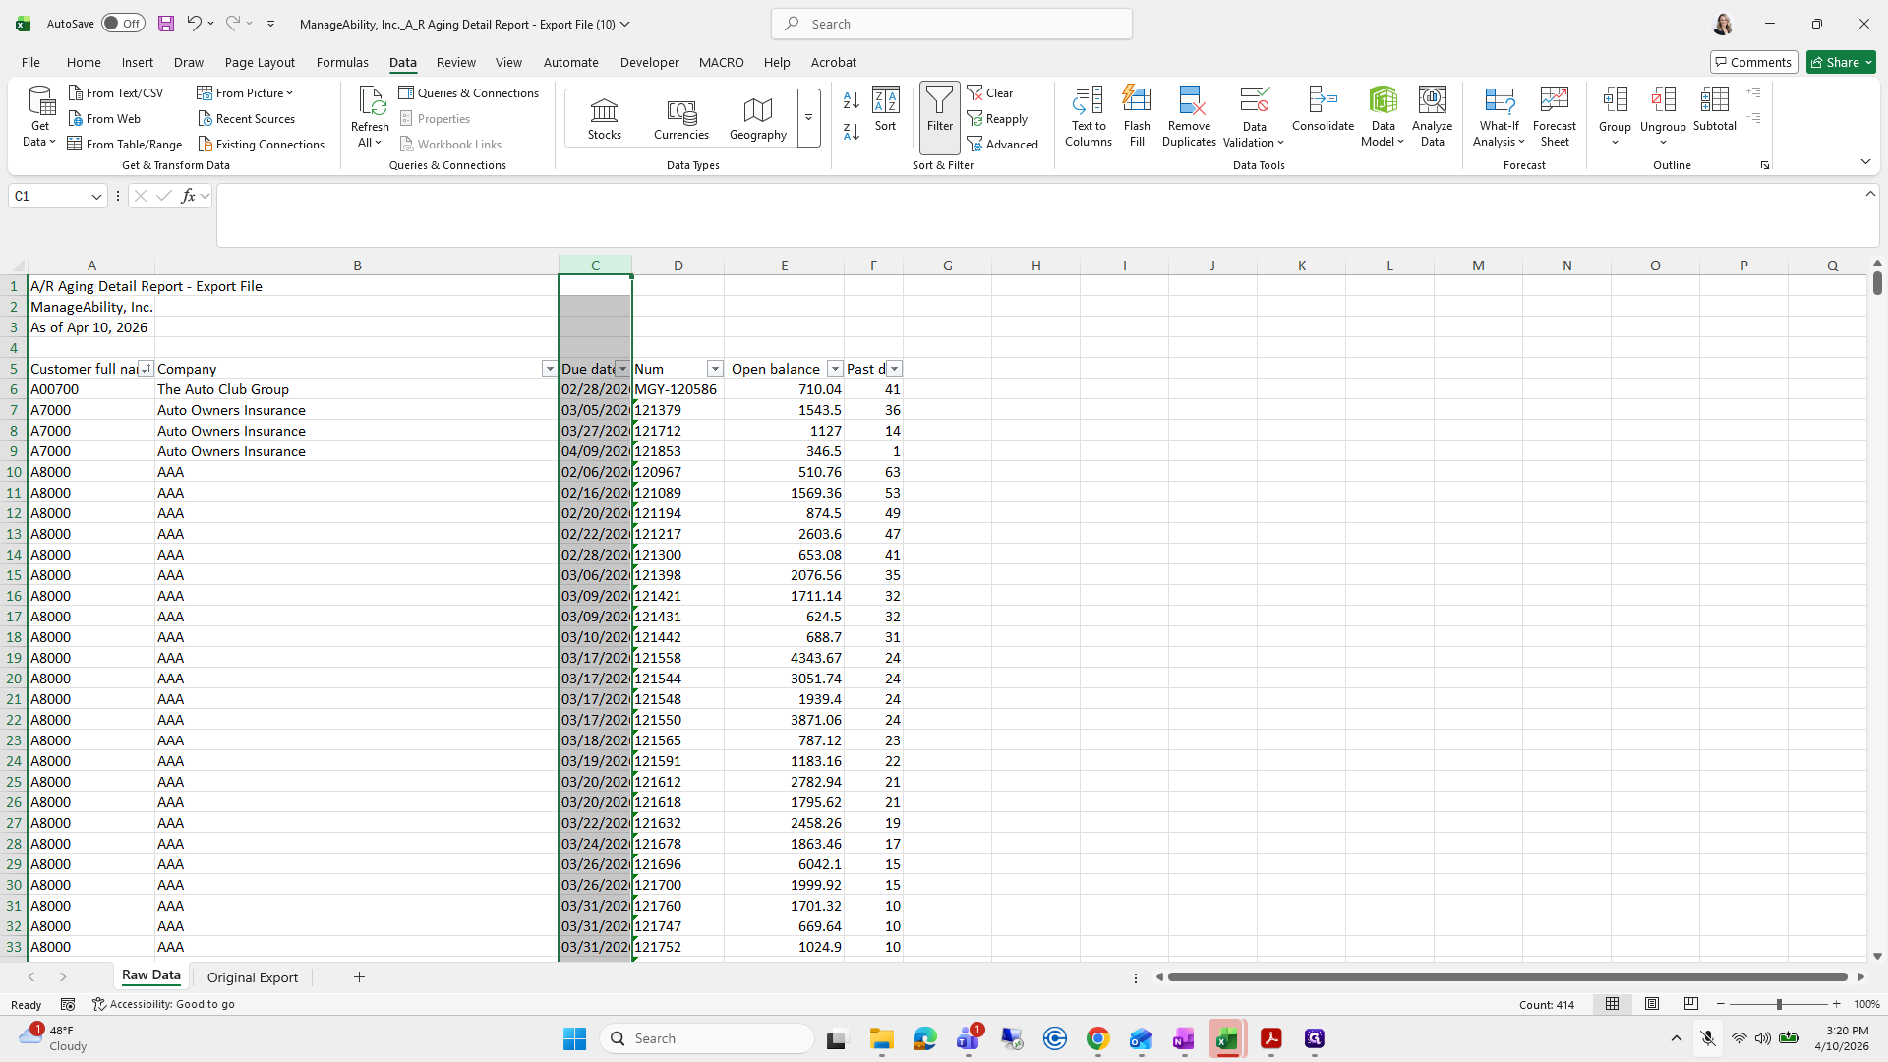Click the Comments button
This screenshot has height=1062, width=1888.
[1753, 62]
